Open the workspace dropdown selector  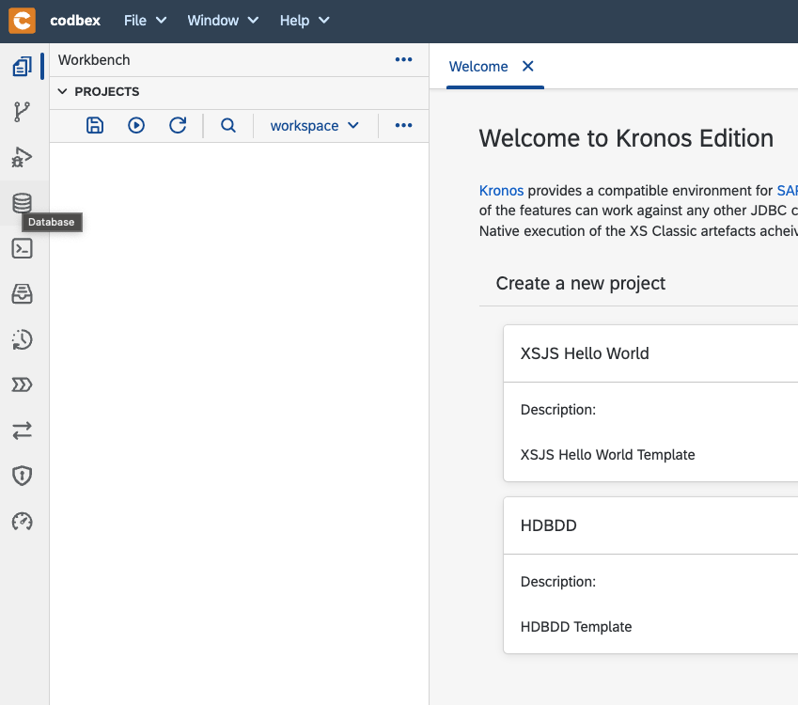pos(315,126)
